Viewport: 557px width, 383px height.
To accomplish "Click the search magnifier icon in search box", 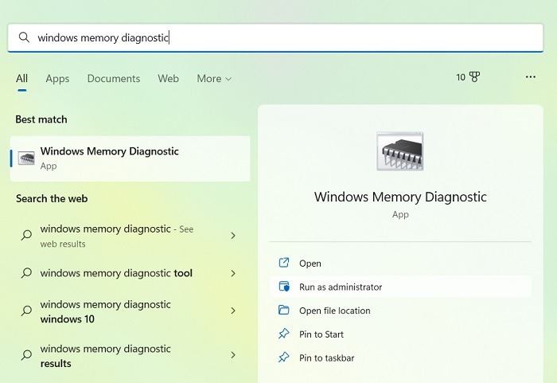I will tap(24, 37).
